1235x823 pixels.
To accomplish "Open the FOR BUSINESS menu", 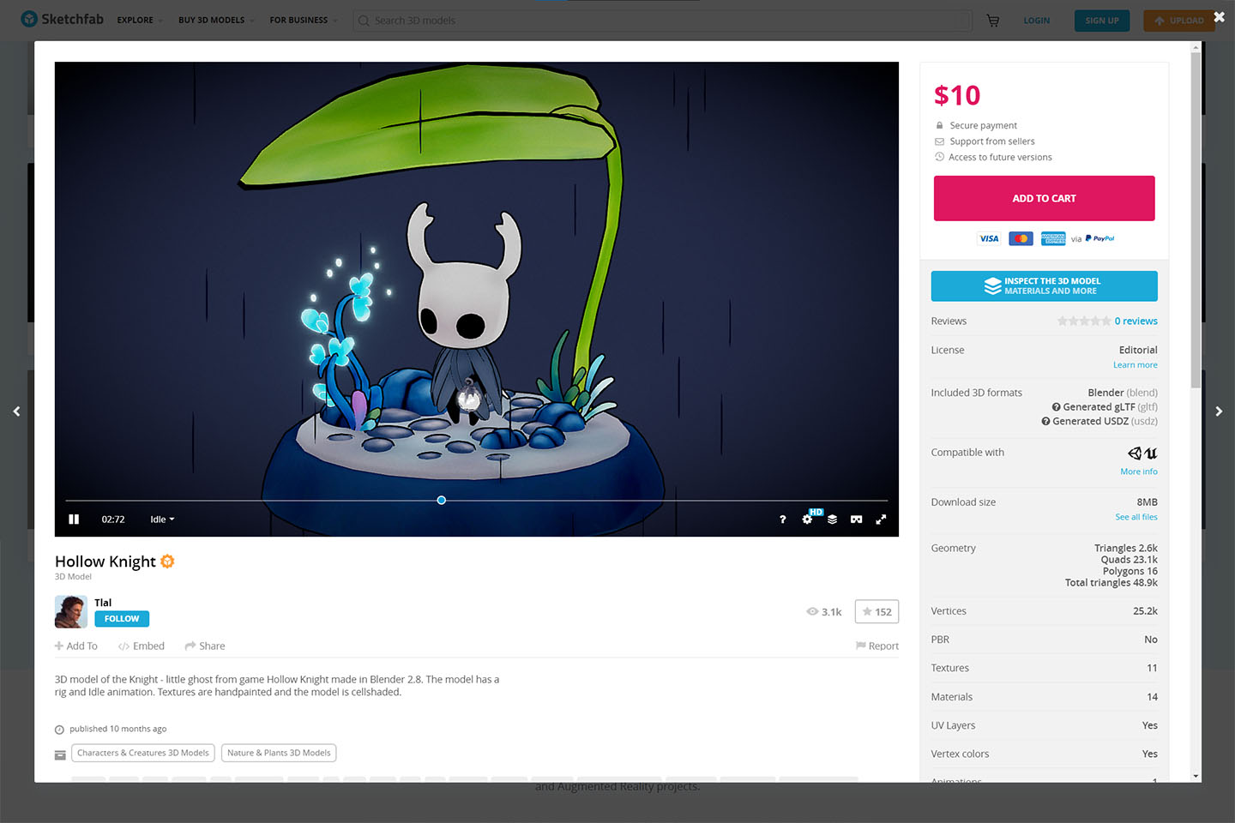I will pyautogui.click(x=304, y=20).
